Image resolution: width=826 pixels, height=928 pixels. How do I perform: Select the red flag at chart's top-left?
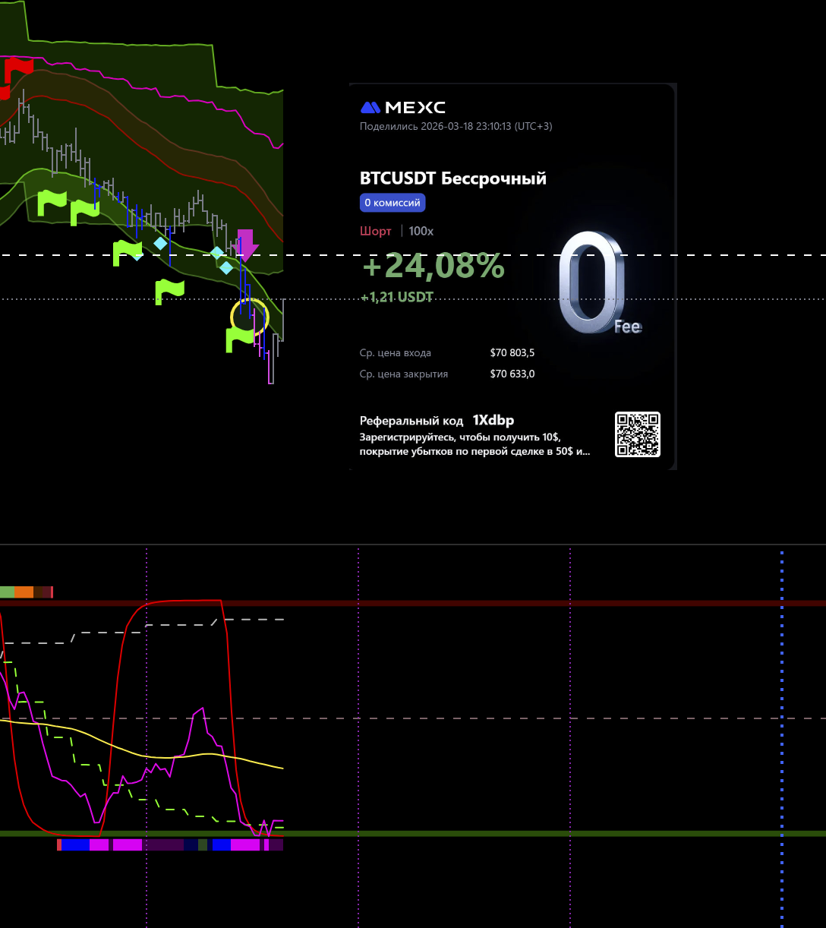pos(18,70)
